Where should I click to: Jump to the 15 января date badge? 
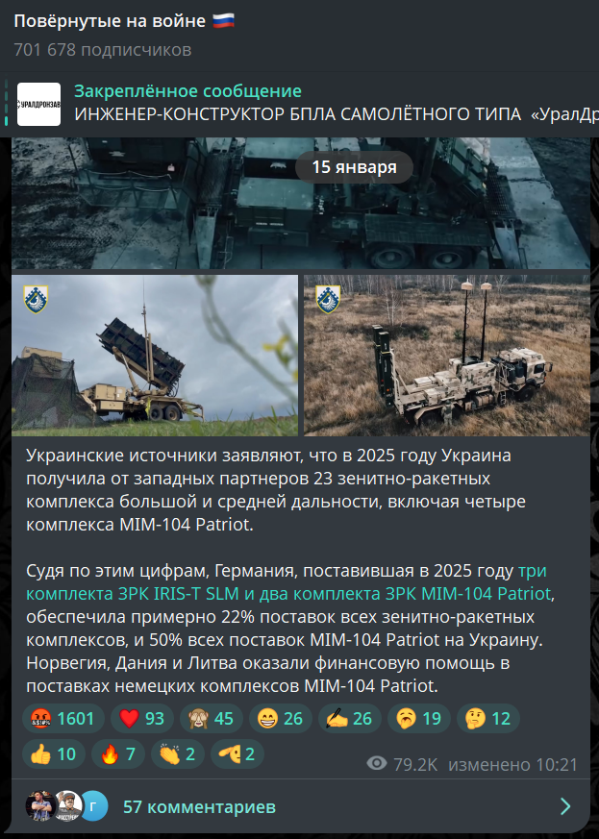pos(354,167)
